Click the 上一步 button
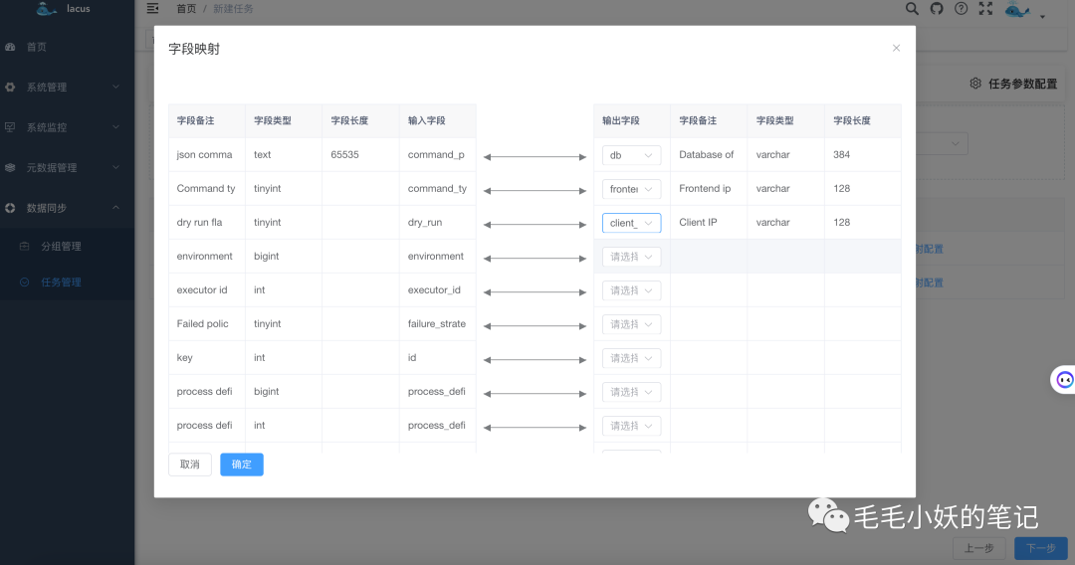This screenshot has width=1075, height=565. (x=978, y=548)
